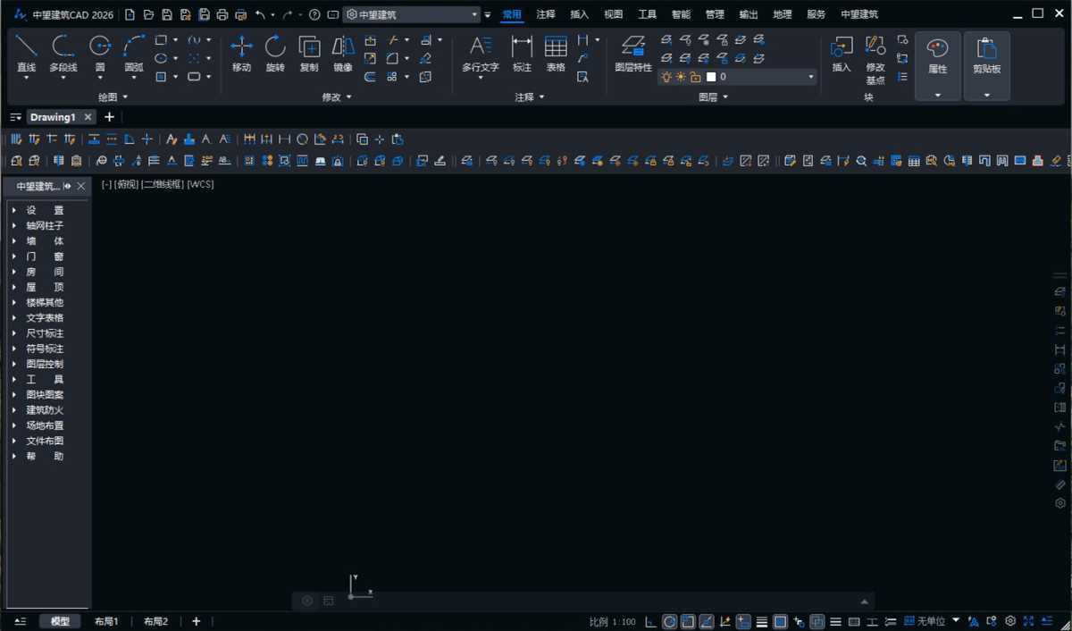Select the 直线 (Line) tool
The width and height of the screenshot is (1072, 631).
(x=27, y=54)
